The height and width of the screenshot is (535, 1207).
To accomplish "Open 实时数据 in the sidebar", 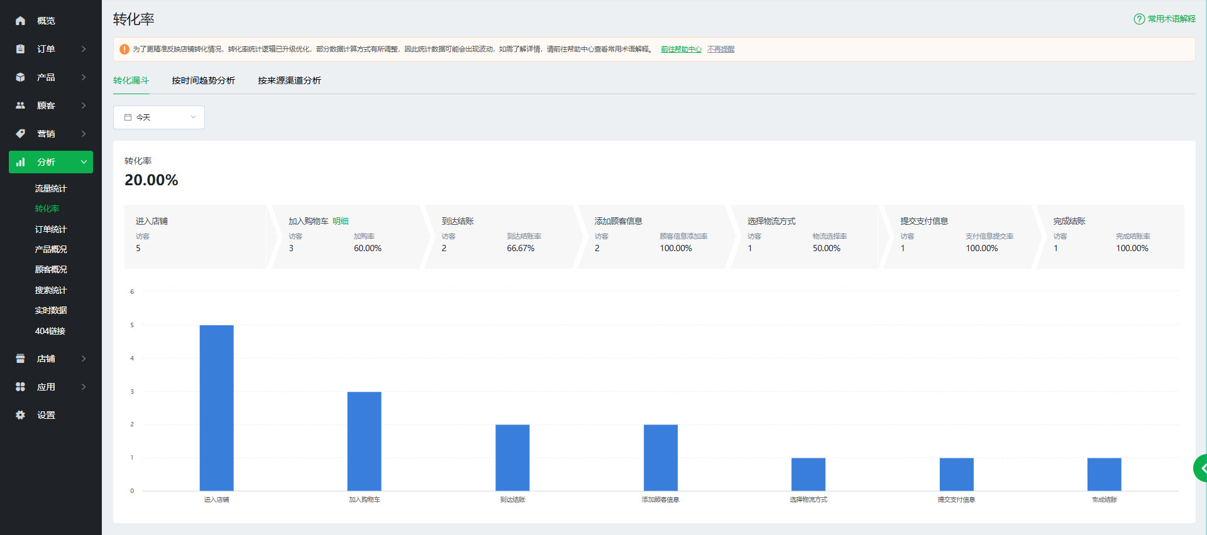I will [x=50, y=310].
